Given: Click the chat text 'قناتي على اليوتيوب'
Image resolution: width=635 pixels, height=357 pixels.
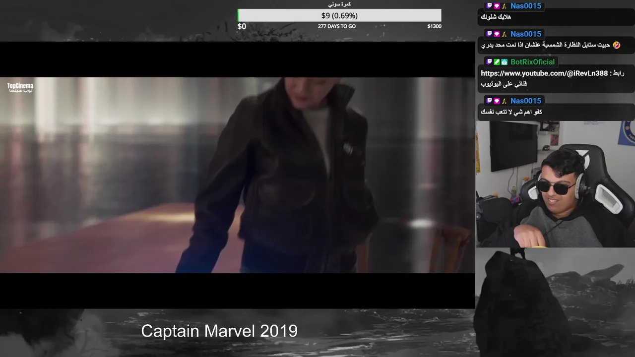Looking at the screenshot, I should [x=504, y=84].
